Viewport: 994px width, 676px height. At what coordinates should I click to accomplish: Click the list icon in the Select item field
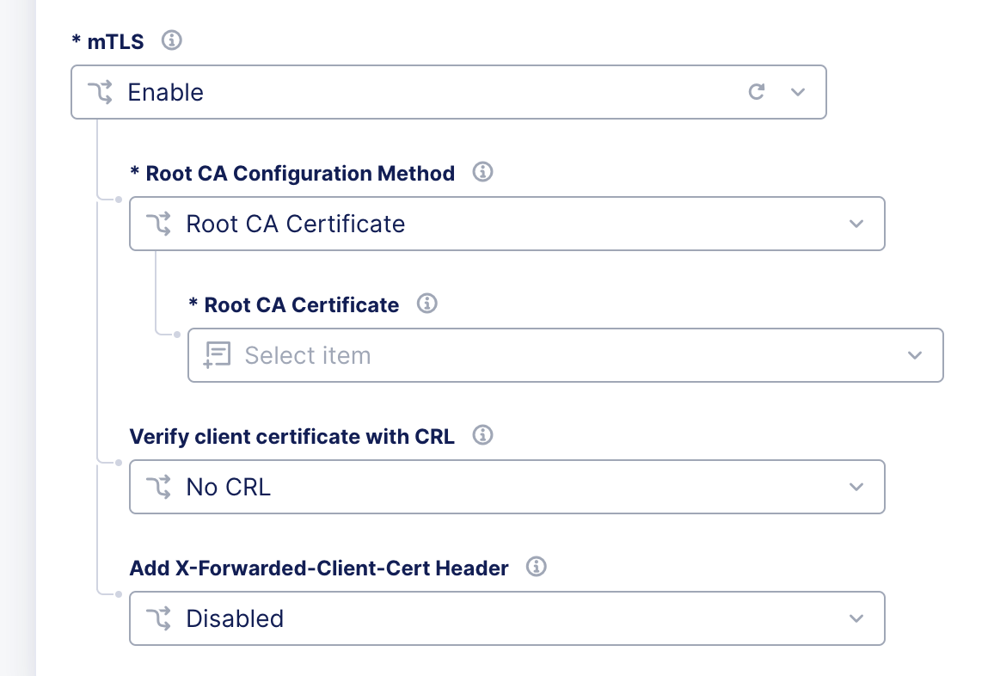(218, 354)
